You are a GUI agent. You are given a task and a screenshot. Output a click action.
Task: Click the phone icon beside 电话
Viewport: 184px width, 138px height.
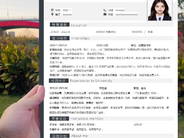(x=105, y=10)
